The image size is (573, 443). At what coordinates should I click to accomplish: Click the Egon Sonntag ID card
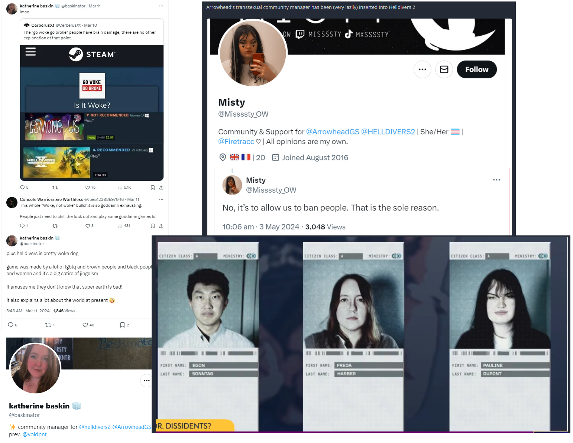point(208,336)
